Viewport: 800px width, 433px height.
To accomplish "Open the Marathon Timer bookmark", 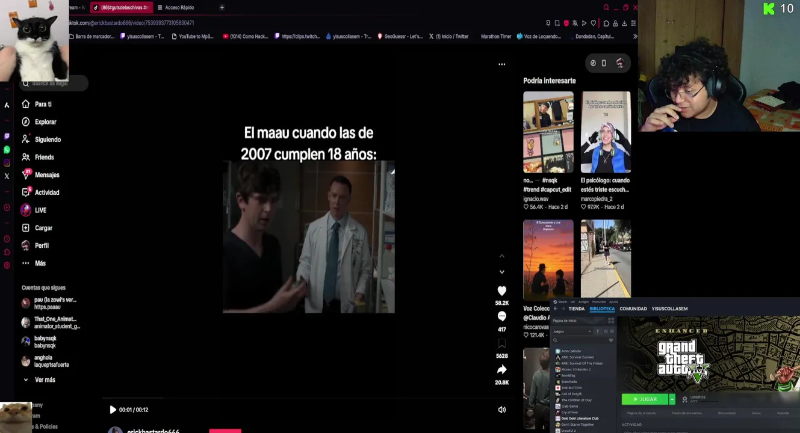I will (x=496, y=36).
